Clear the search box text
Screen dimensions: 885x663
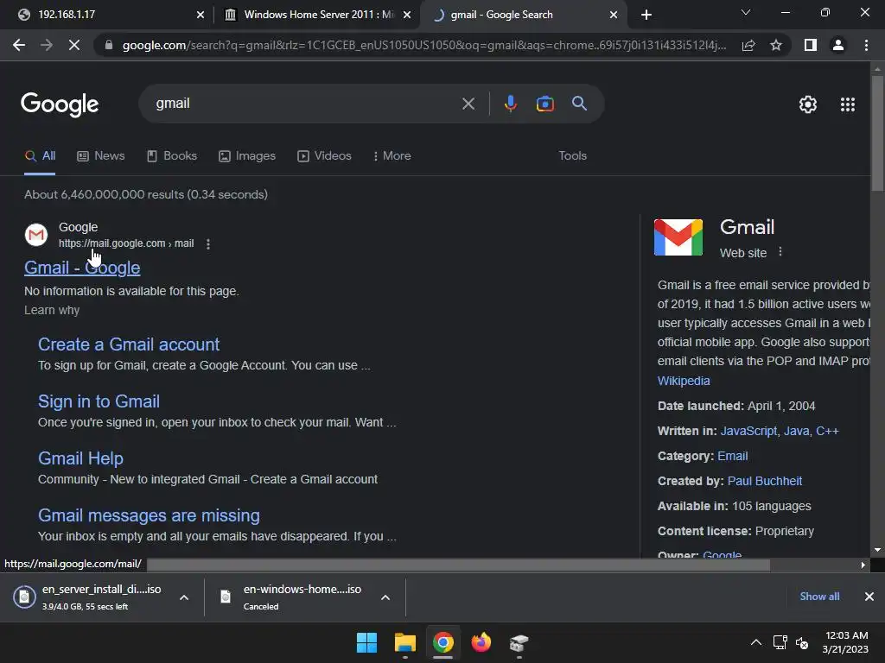(468, 104)
